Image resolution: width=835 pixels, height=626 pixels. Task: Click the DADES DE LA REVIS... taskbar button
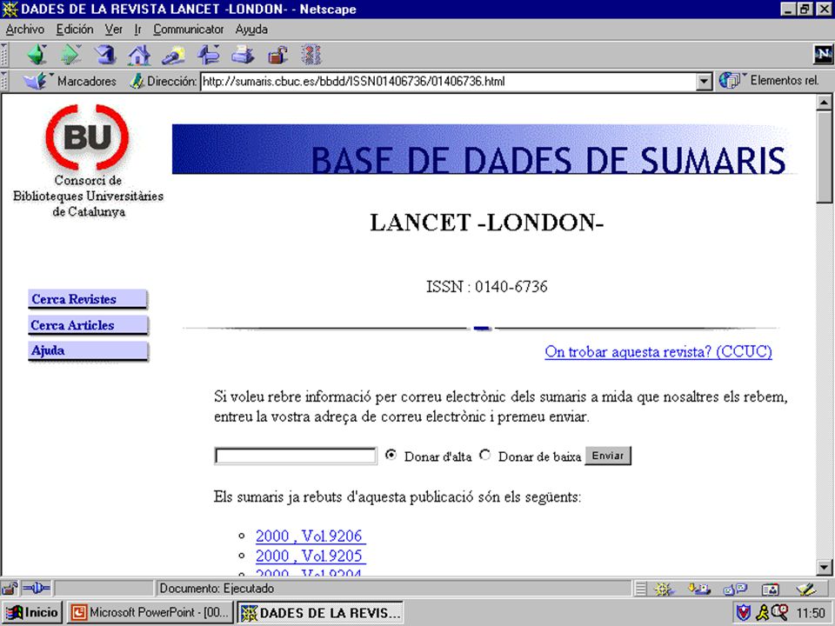pos(320,613)
